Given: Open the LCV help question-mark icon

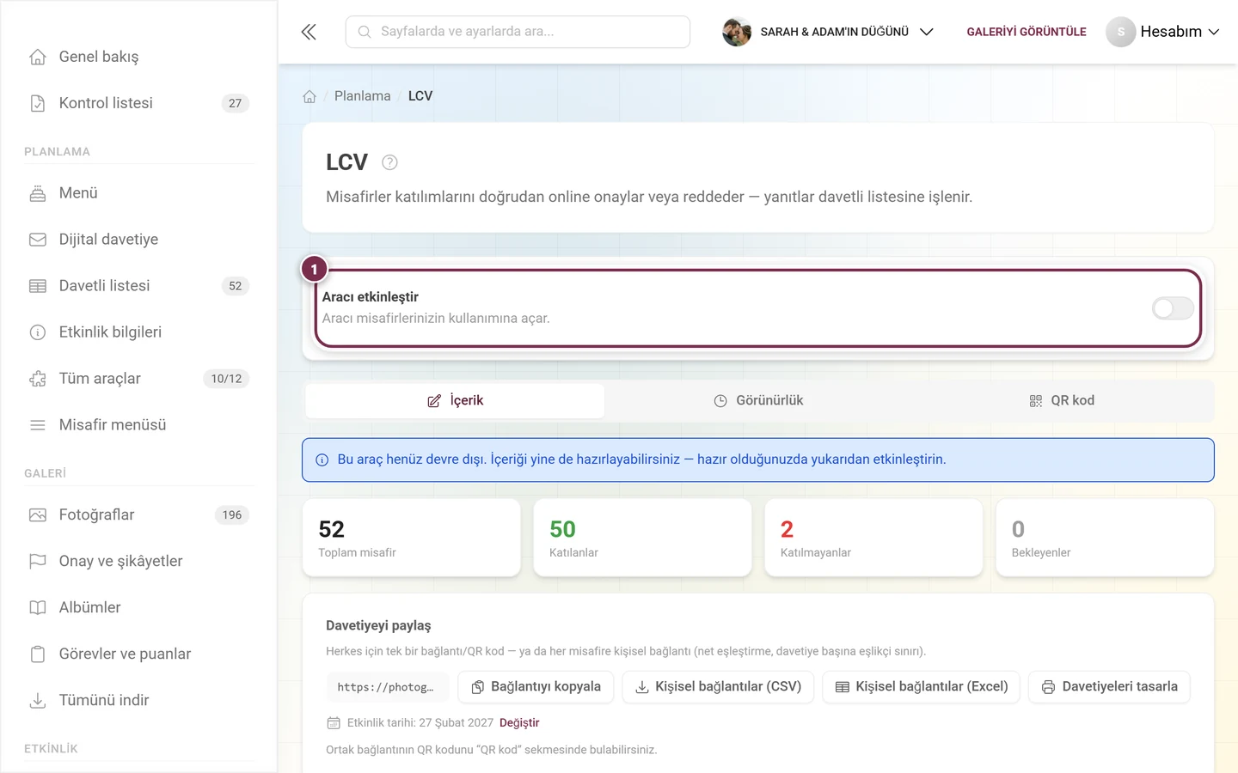Looking at the screenshot, I should coord(389,162).
